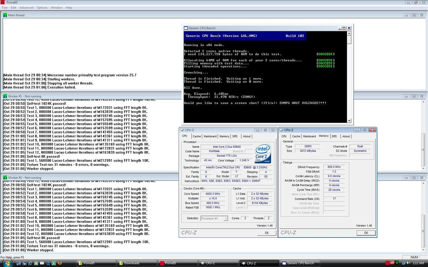
Task: Click Show Desktop quick launch icon
Action: (x=19, y=263)
